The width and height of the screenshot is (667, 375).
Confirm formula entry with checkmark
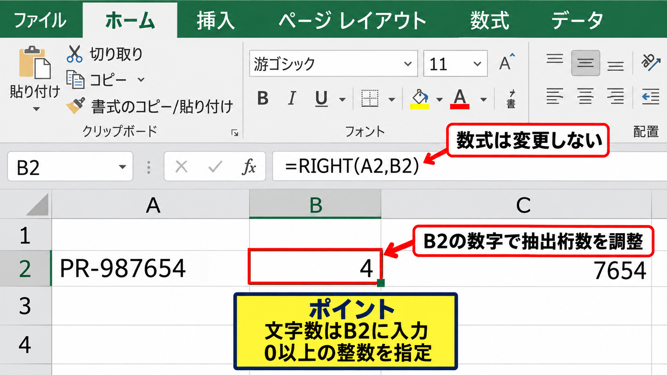point(215,167)
